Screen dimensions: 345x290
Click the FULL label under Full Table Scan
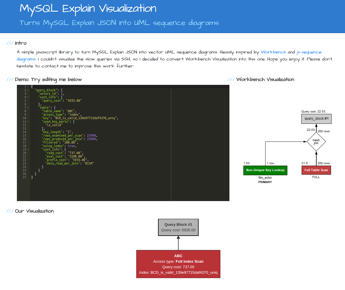316,177
